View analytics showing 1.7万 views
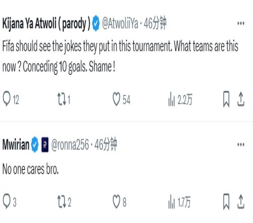This screenshot has width=253, height=223. point(179,202)
